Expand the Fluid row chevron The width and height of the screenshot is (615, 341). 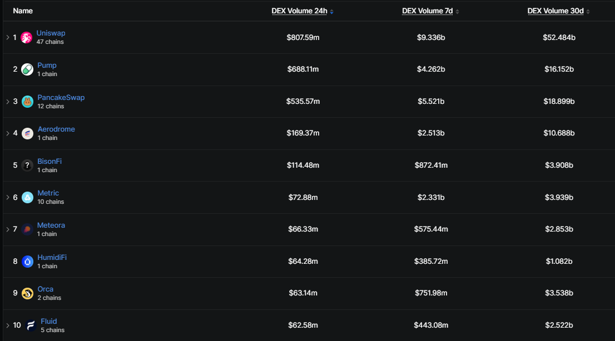tap(7, 325)
